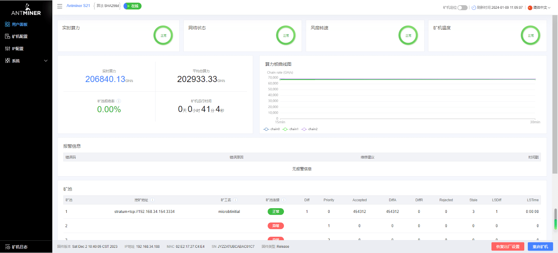558x253 pixels.
Task: Click the 系统 system icon in sidebar
Action: tap(7, 61)
